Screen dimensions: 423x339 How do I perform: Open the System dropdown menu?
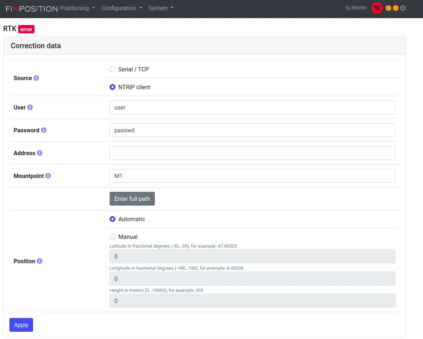161,8
